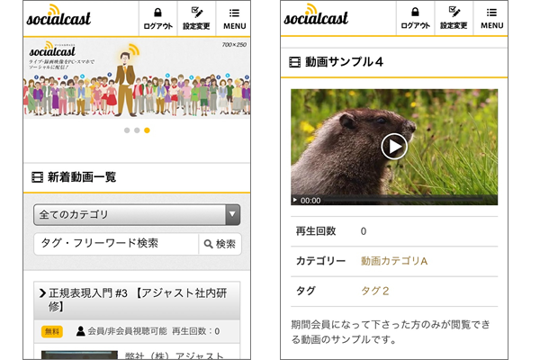
Task: Select the orange active carousel dot
Action: (x=147, y=130)
